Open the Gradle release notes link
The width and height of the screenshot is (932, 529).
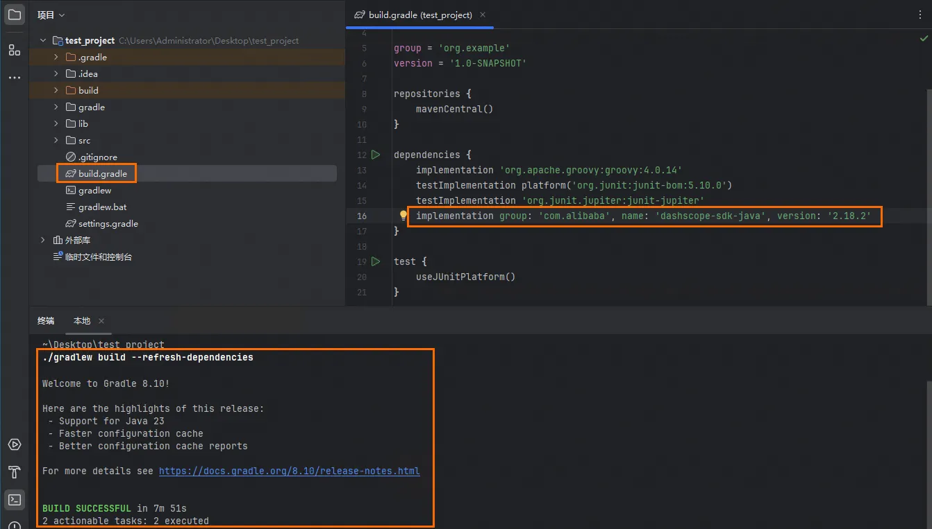coord(290,471)
